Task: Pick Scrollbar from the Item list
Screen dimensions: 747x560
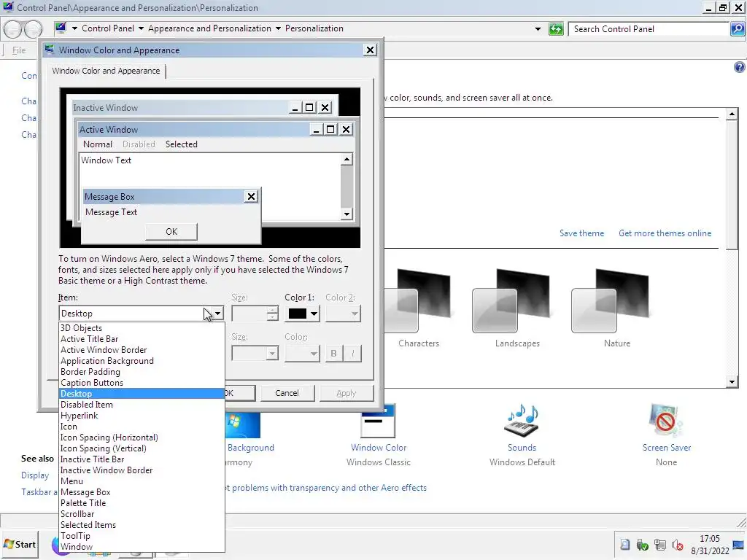Action: [x=142, y=514]
